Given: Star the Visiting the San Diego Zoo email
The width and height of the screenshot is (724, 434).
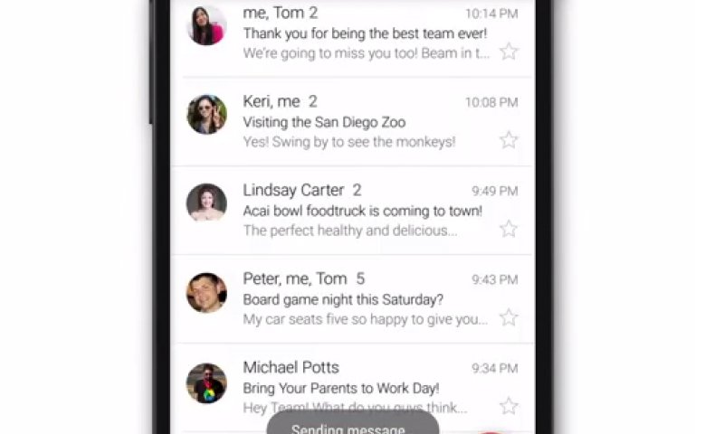Looking at the screenshot, I should pos(509,140).
